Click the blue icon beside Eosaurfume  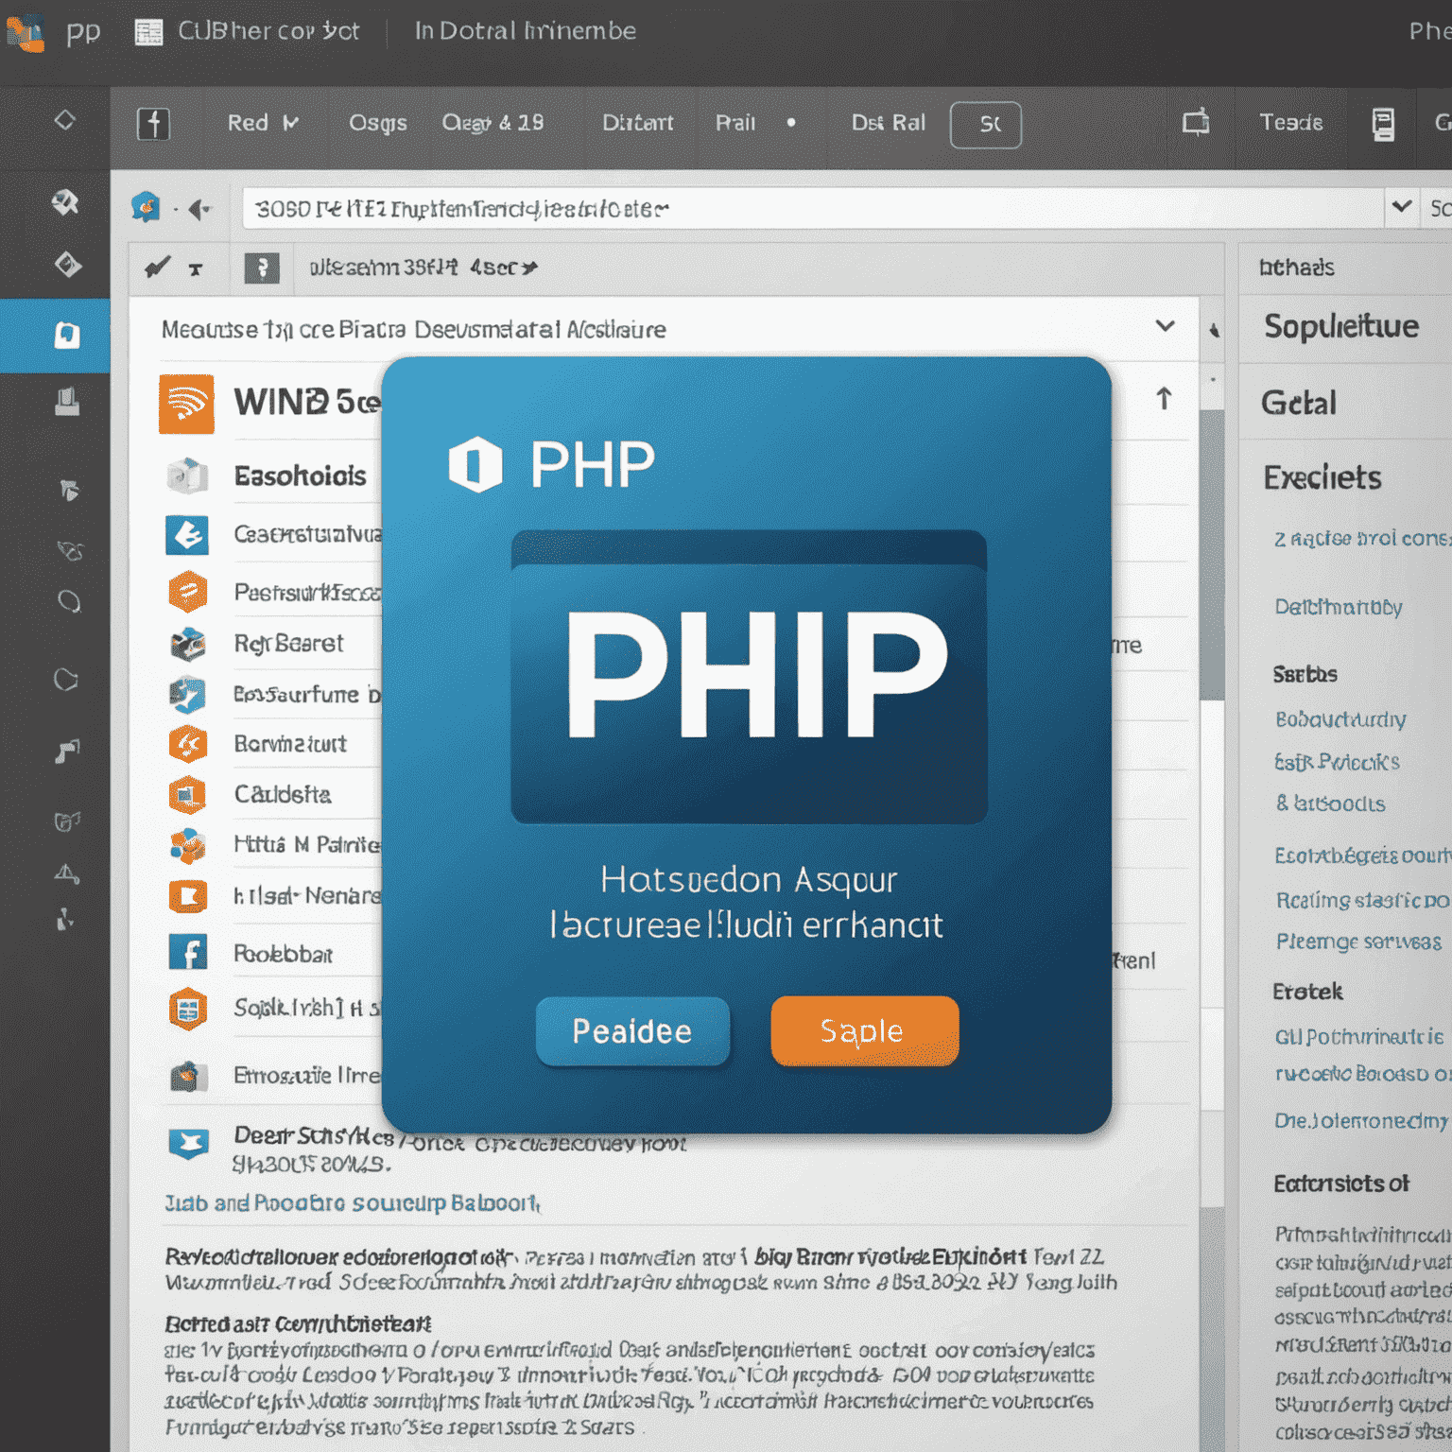tap(187, 695)
